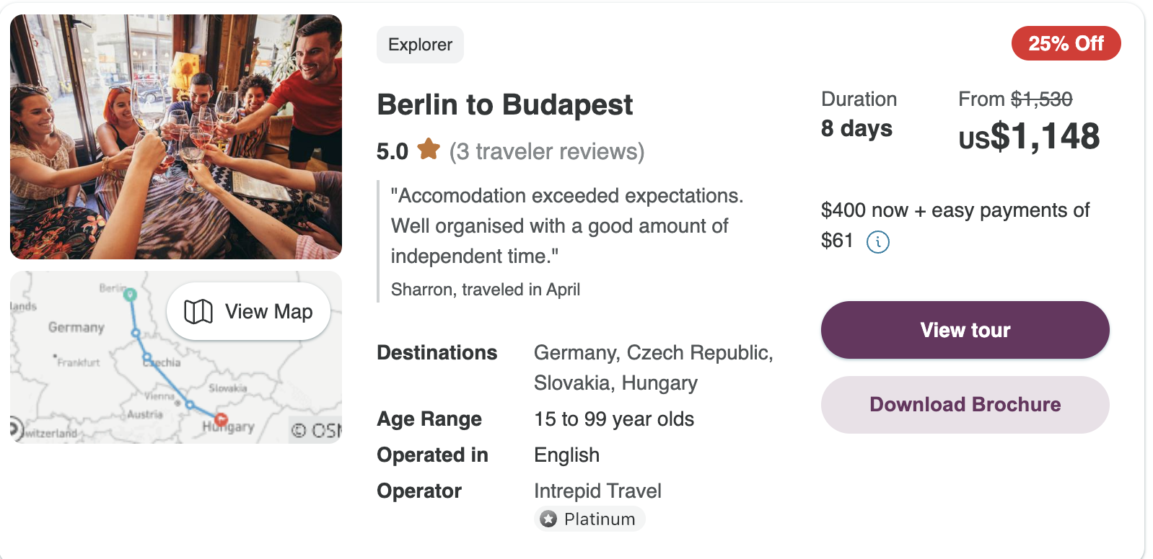Click the red Budapest end marker
The width and height of the screenshot is (1153, 559).
click(x=222, y=419)
